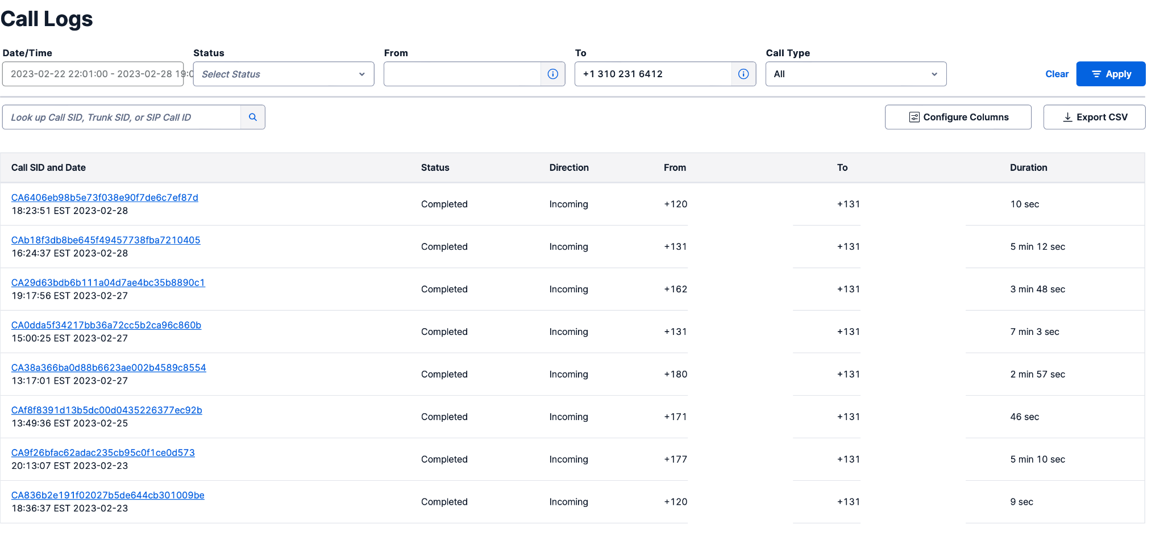Screen dimensions: 1164x541
Task: Clear all applied filters
Action: tap(1057, 74)
